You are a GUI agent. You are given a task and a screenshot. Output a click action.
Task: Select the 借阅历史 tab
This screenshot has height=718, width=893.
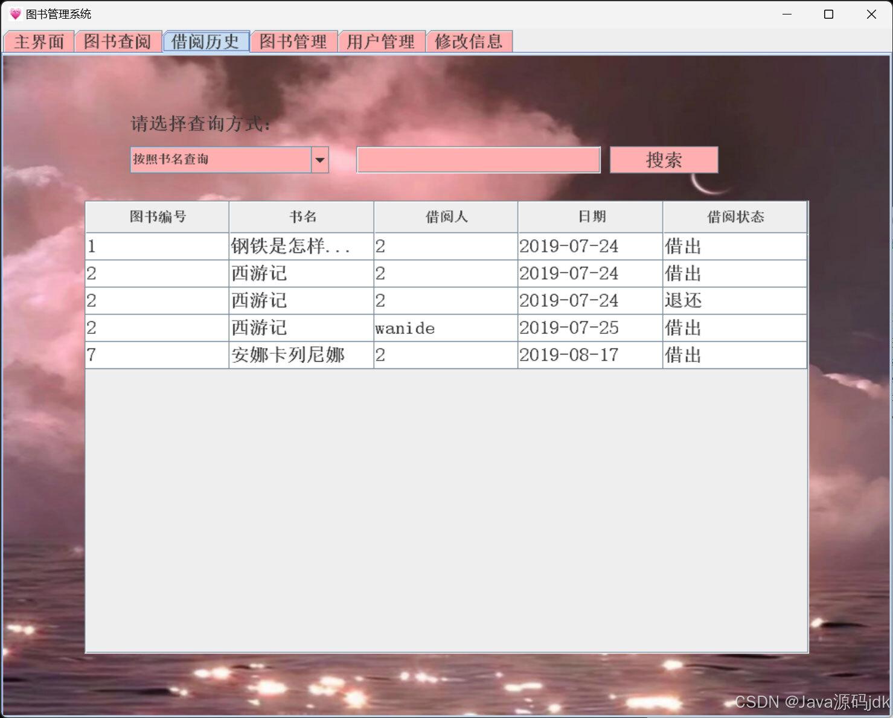point(206,42)
